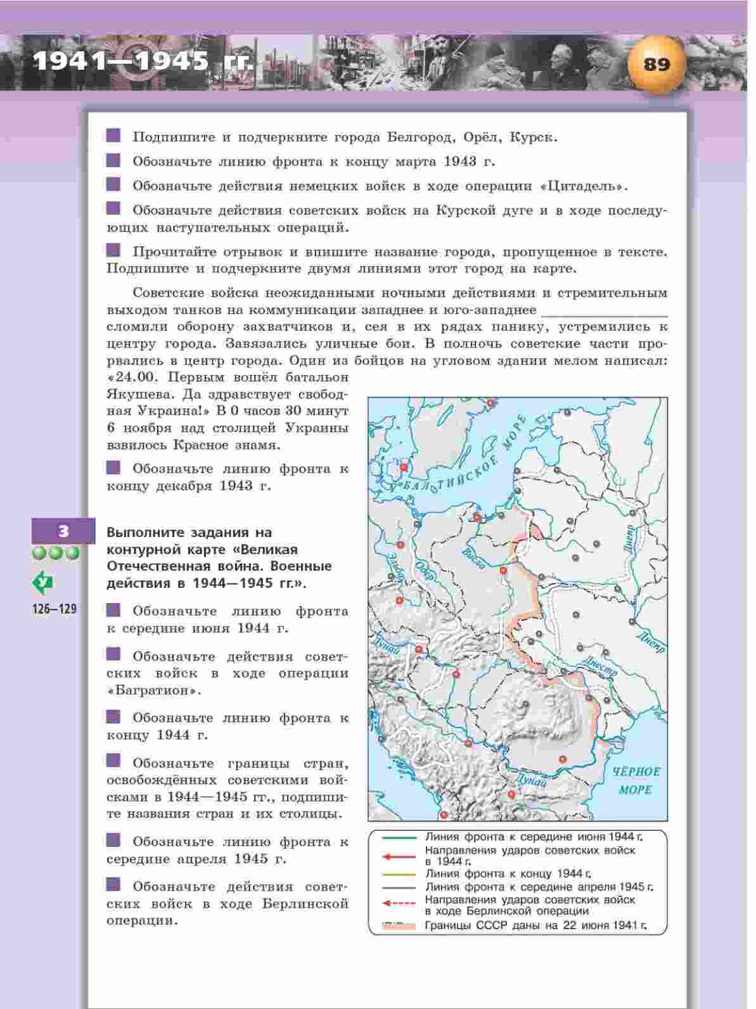Click the dashed red arrow sample in the legend

point(400,904)
